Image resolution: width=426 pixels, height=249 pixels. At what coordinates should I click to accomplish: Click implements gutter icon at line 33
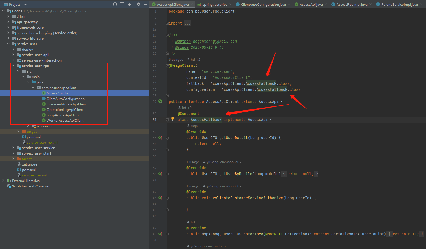pos(160,138)
